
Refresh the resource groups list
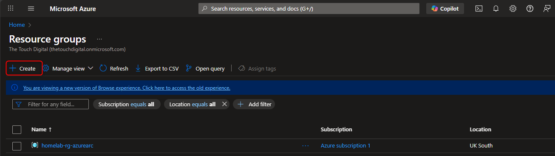pos(114,68)
